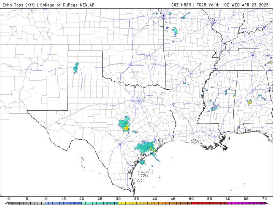This screenshot has height=205, width=273.
Task: Click the "College of DuPage NEXLAB" label
Action: point(67,5)
